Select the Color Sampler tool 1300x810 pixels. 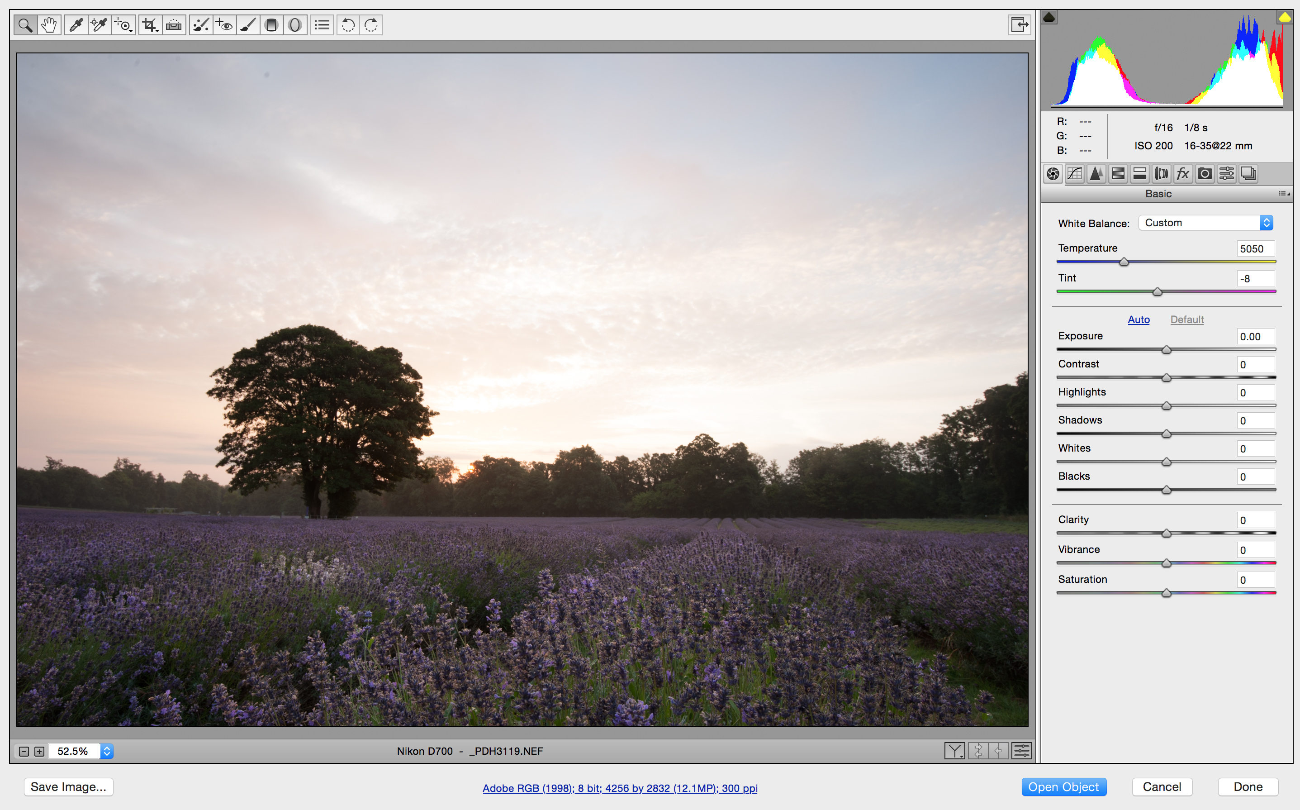point(100,25)
